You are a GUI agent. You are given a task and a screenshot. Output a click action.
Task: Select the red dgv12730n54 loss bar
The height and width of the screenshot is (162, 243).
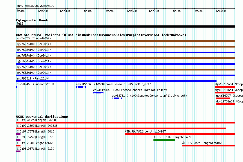pos(225,87)
